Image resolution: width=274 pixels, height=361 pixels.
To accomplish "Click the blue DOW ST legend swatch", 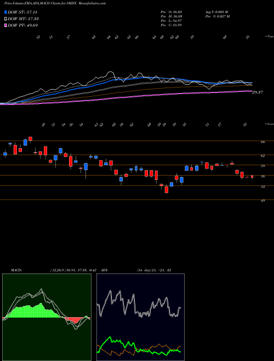I will [5, 12].
